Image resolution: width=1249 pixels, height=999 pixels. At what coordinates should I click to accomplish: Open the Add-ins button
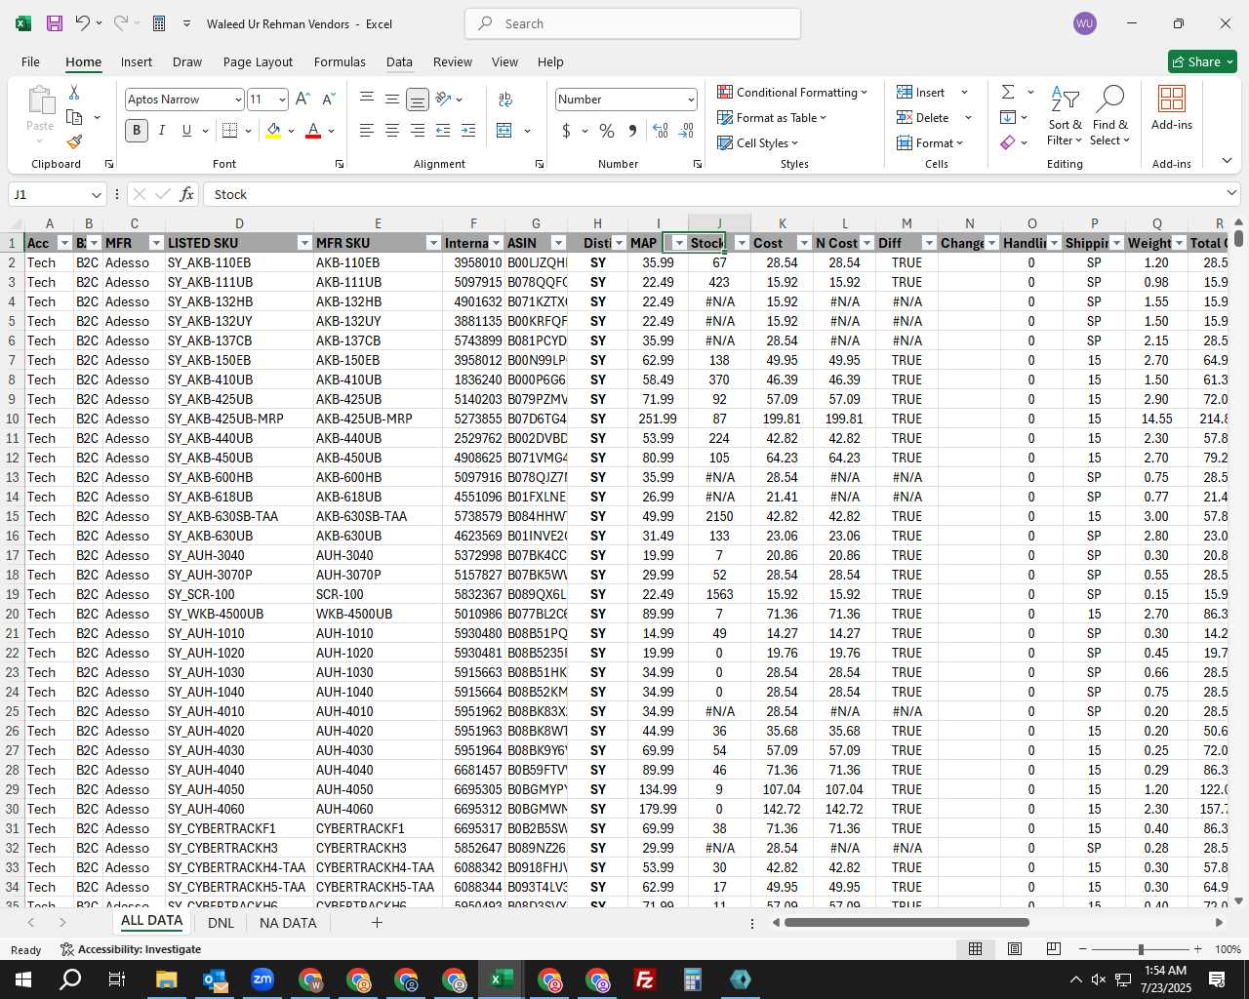(x=1172, y=107)
